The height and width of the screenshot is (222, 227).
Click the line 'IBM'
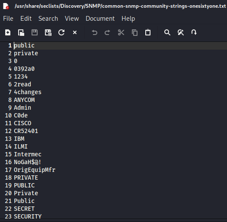19,139
